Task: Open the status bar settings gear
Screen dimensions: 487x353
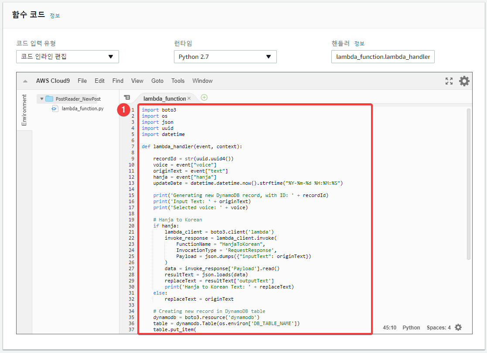Action: coord(458,327)
